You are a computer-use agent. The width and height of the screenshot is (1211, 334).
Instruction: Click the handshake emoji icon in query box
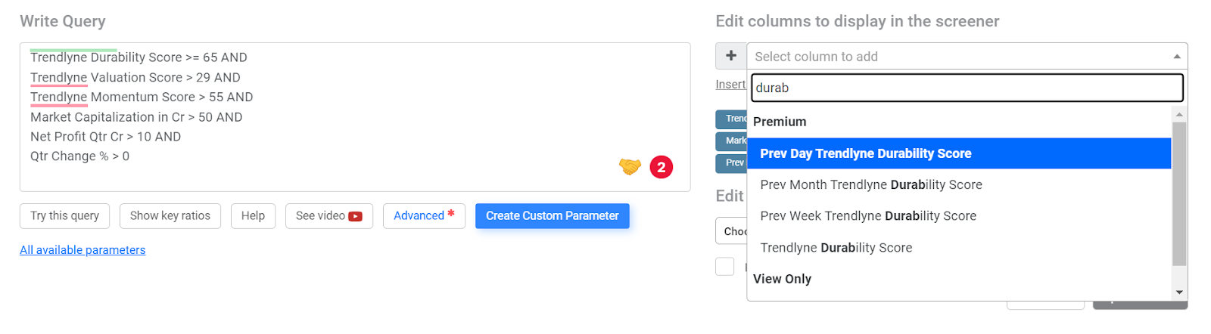pos(630,166)
